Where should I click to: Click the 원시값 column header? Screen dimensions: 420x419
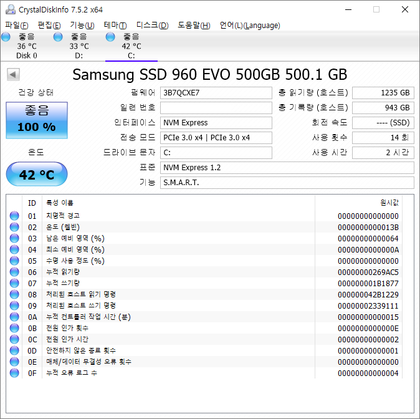pyautogui.click(x=359, y=203)
